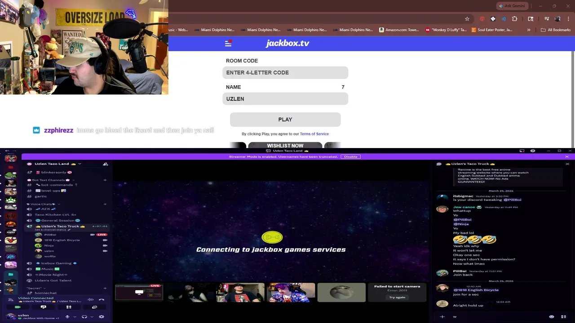The height and width of the screenshot is (323, 575).
Task: Bookmark this page with the star icon
Action: point(467,19)
